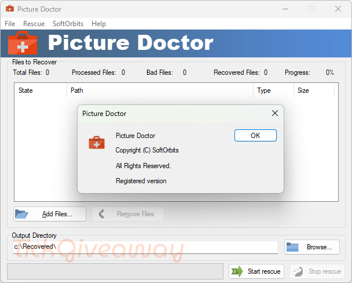Sort by the Path column header
The width and height of the screenshot is (352, 283).
160,90
